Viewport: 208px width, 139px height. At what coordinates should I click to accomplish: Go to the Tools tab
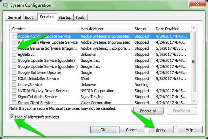(80, 17)
